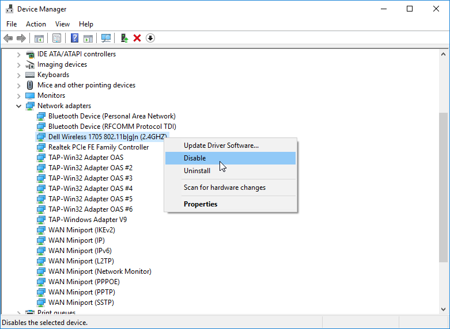450x329 pixels.
Task: Minimize the Device Manager window
Action: coord(384,9)
